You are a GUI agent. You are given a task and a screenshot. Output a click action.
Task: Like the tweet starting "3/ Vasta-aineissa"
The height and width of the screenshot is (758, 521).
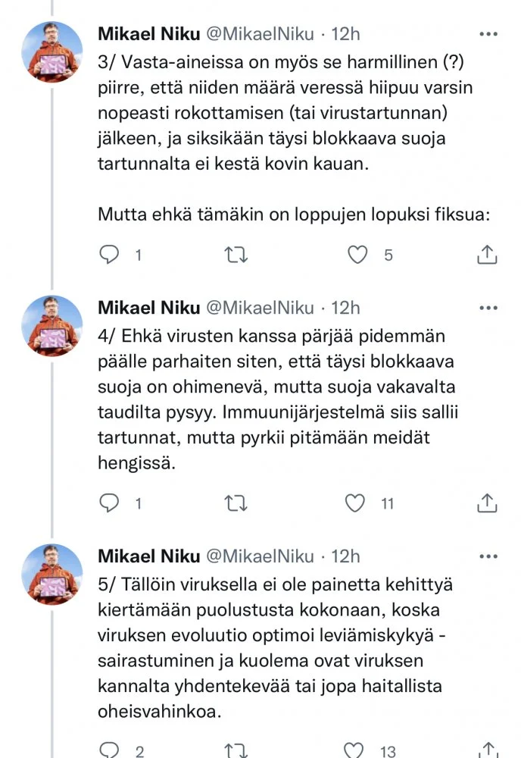357,255
